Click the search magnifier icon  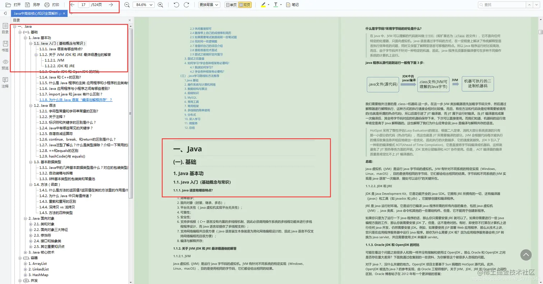pos(481,5)
